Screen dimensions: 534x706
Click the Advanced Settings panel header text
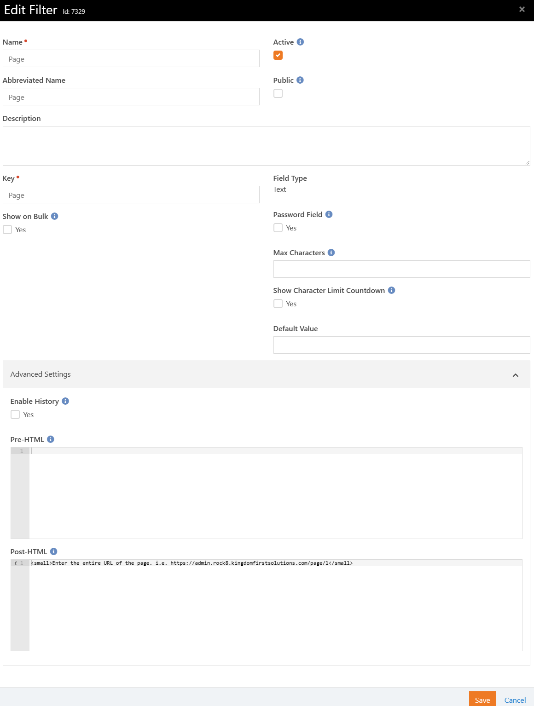[41, 374]
